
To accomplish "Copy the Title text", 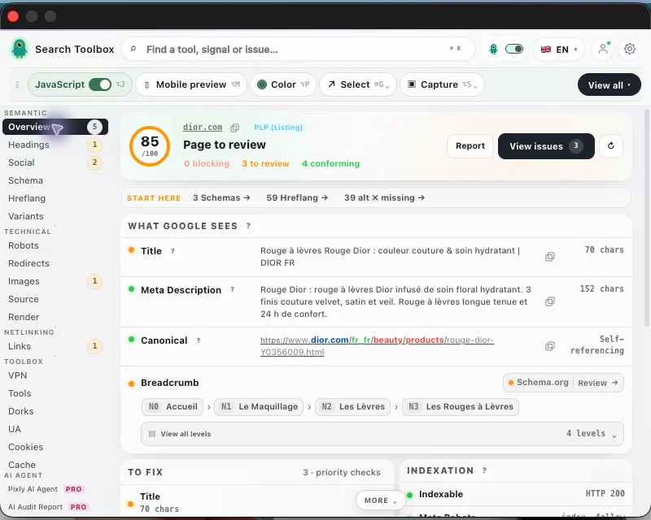I will point(550,257).
